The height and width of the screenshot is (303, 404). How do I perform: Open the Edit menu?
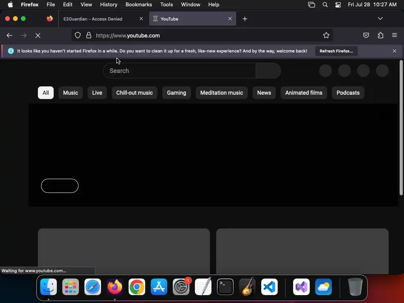[67, 4]
